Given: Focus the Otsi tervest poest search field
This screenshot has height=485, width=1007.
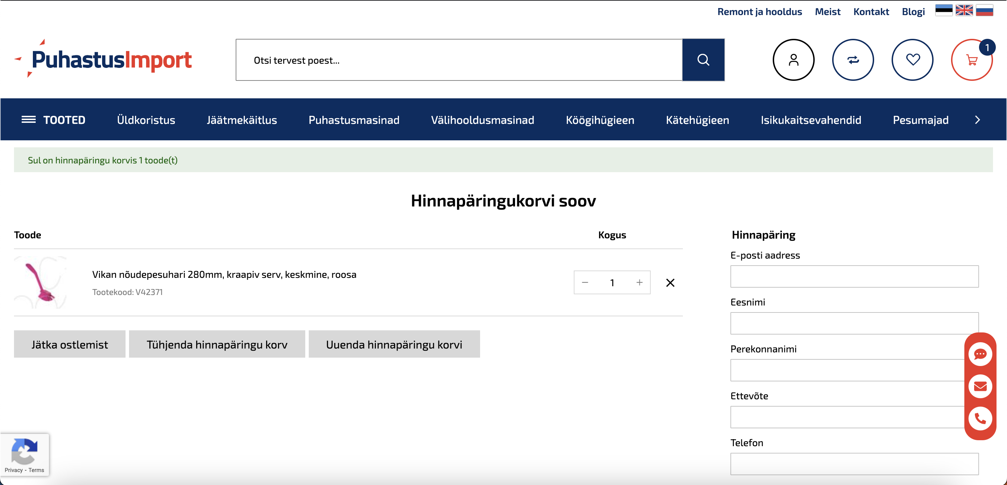Looking at the screenshot, I should tap(459, 60).
